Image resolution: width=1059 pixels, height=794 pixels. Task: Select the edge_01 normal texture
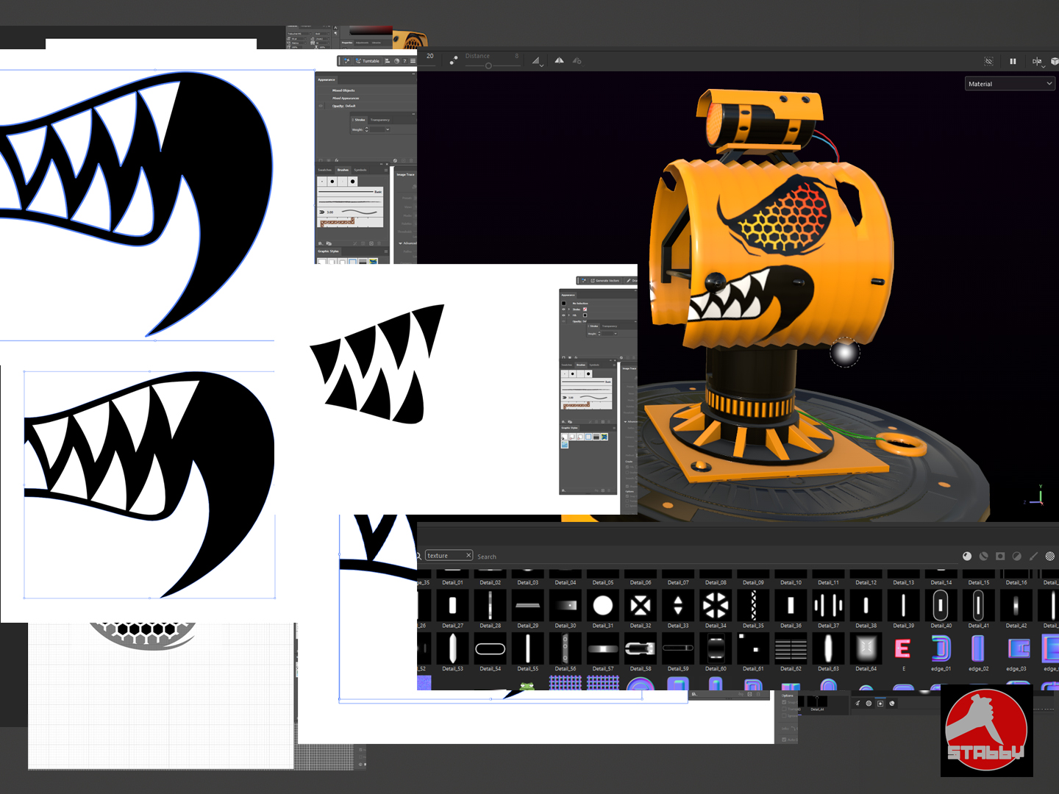[941, 648]
